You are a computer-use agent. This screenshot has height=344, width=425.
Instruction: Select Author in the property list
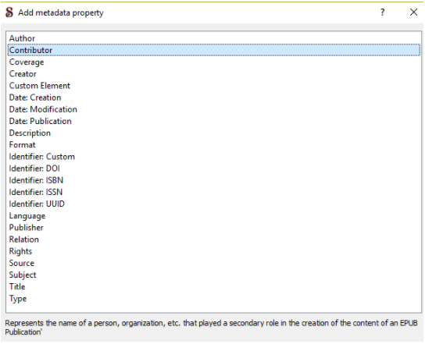214,38
